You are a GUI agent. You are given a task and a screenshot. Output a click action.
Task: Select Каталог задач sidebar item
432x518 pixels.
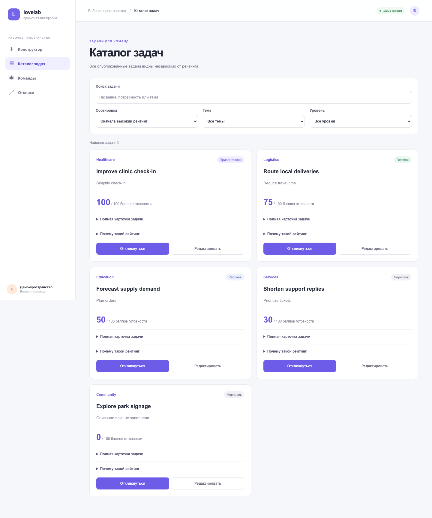tap(37, 64)
